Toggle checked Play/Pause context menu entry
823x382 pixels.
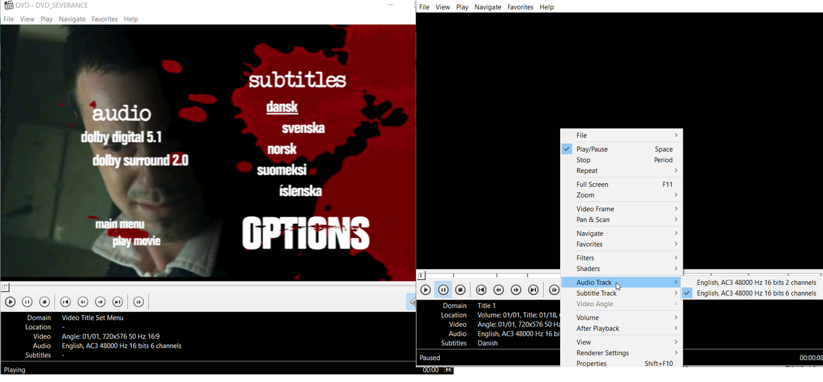click(x=621, y=149)
